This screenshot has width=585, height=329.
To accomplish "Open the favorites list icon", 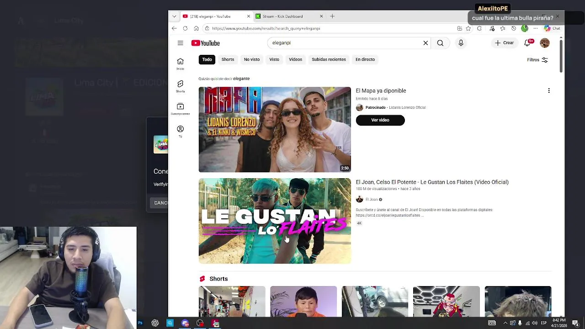I will [503, 28].
